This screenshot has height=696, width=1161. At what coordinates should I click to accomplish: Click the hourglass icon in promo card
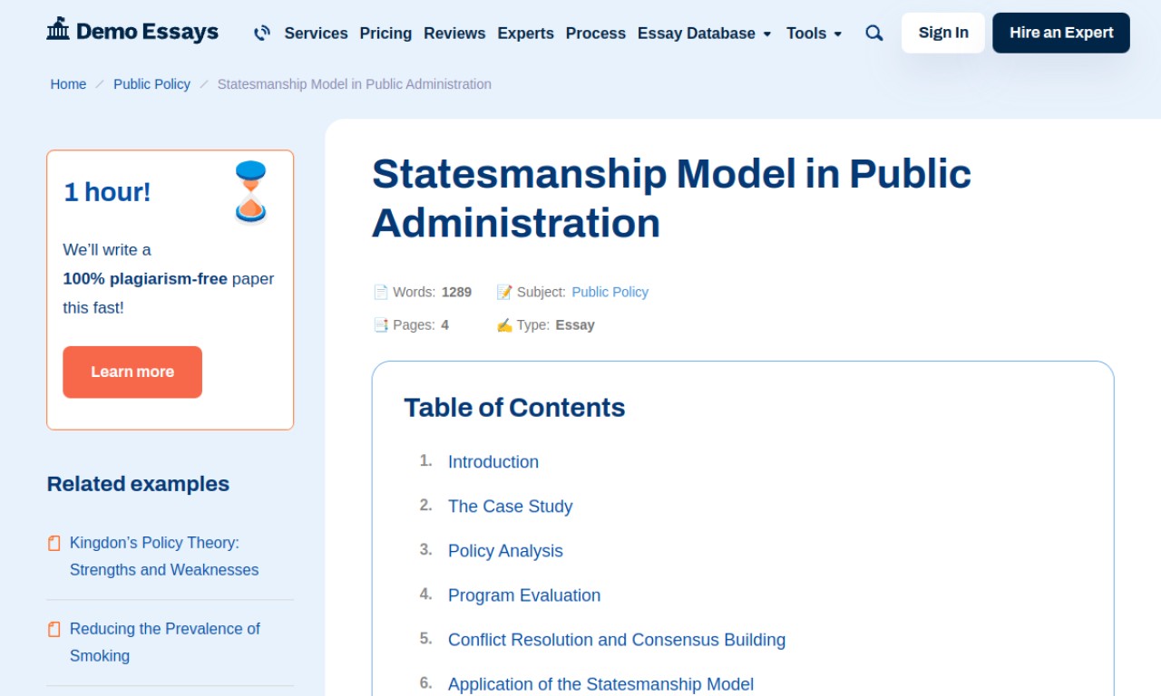point(250,192)
